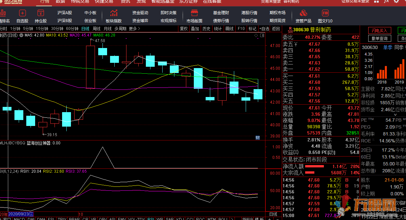This screenshot has height=220, width=406.
Task: Select the 多周期 multi-period tab
Action: tap(120, 29)
